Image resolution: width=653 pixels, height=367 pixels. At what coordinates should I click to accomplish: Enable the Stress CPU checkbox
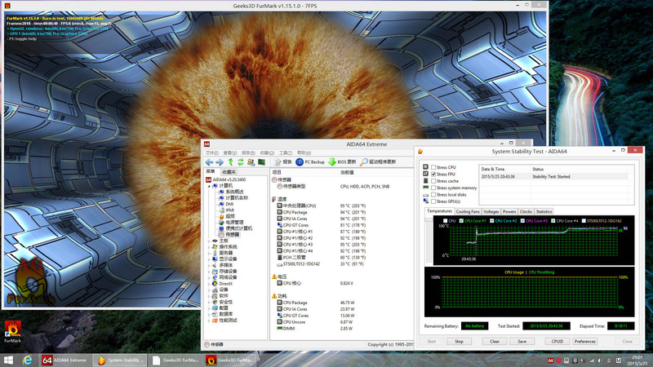(x=433, y=167)
